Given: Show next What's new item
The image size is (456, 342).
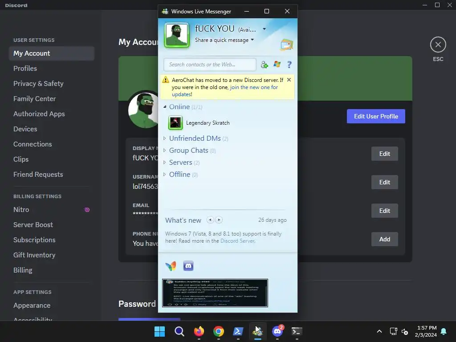Looking at the screenshot, I should tap(219, 220).
